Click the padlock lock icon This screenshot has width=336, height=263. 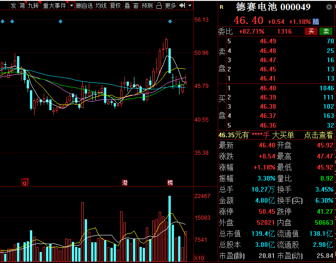(x=159, y=6)
